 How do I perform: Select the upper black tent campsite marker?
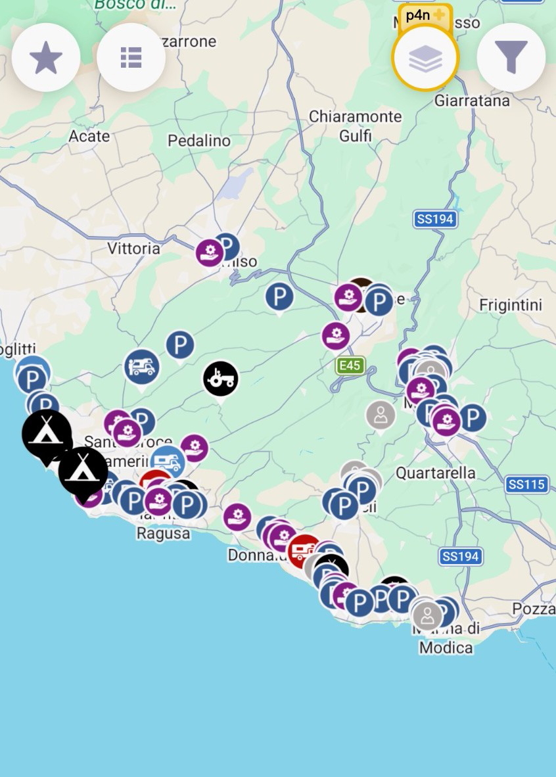click(x=47, y=435)
